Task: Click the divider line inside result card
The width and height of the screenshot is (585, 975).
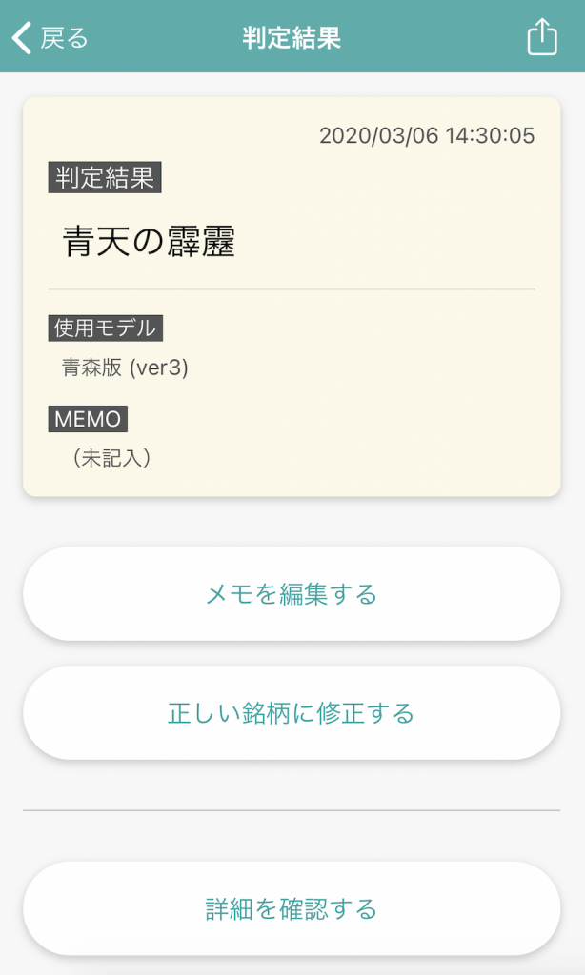Action: tap(292, 289)
